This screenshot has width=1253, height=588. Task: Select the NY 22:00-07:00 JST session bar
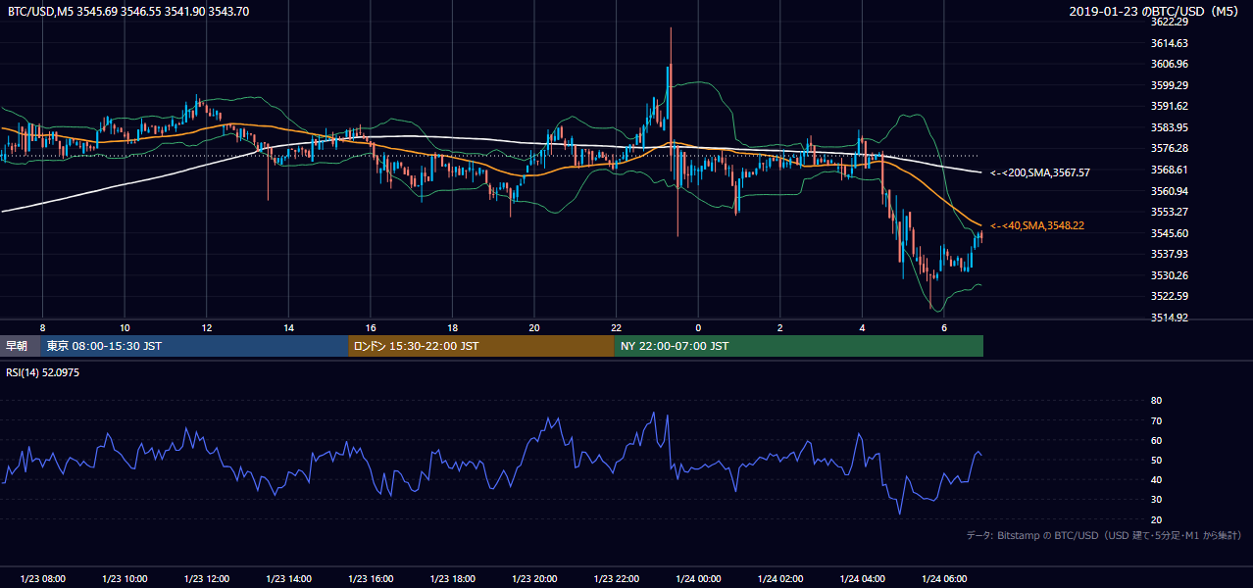tap(798, 346)
